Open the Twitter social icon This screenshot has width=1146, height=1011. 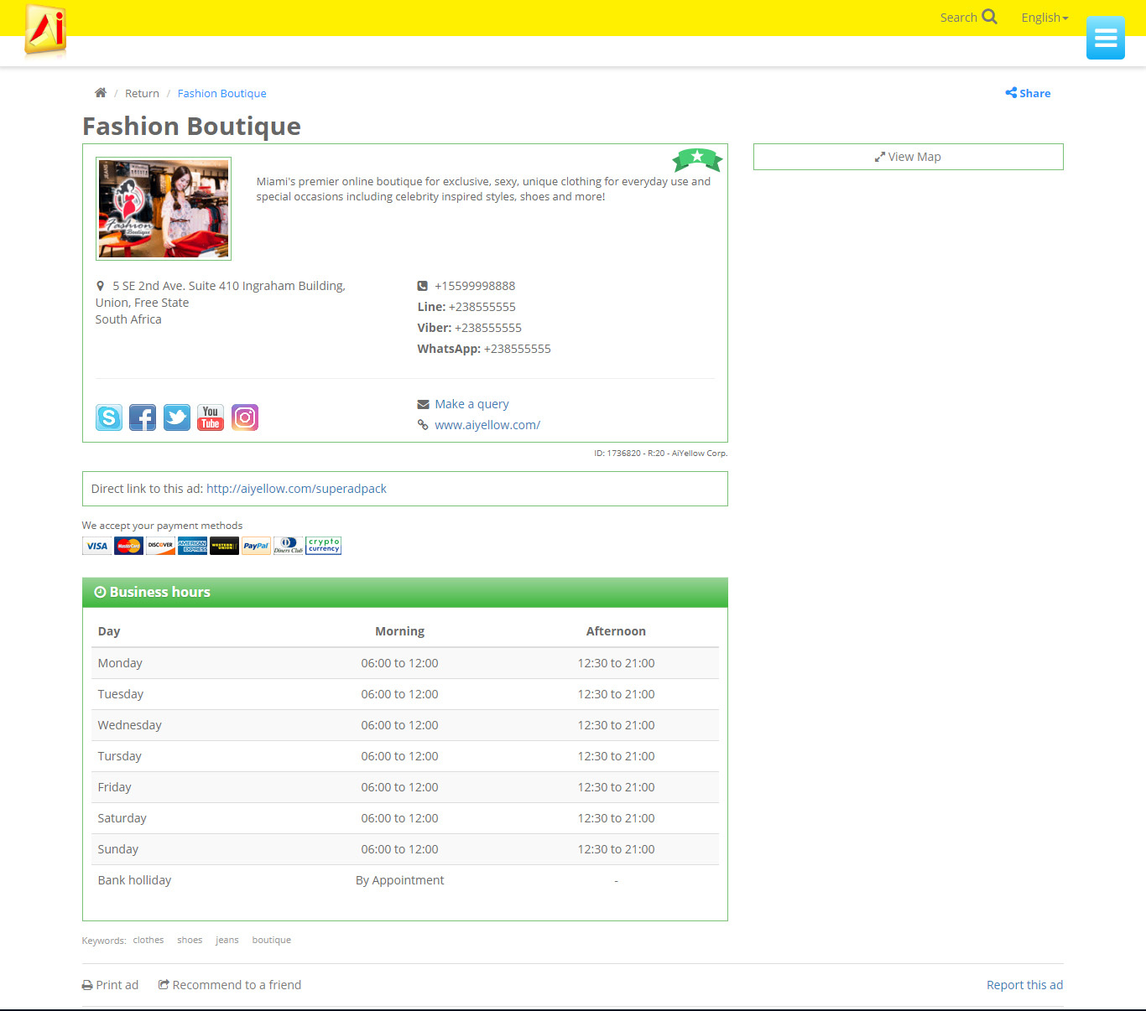pyautogui.click(x=177, y=417)
